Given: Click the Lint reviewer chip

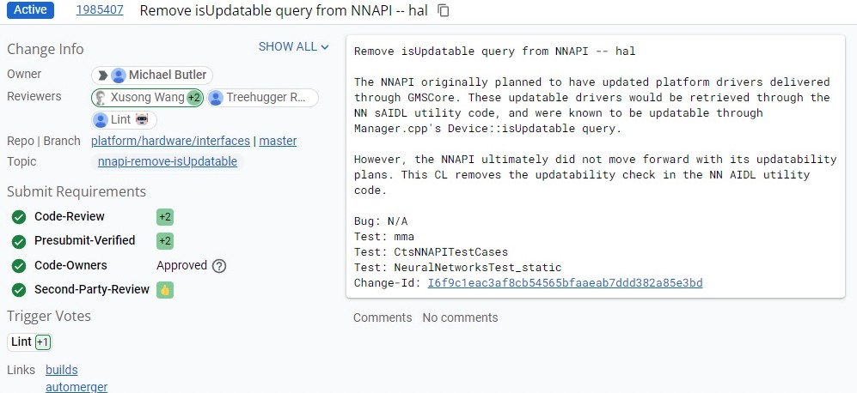Looking at the screenshot, I should [x=121, y=119].
